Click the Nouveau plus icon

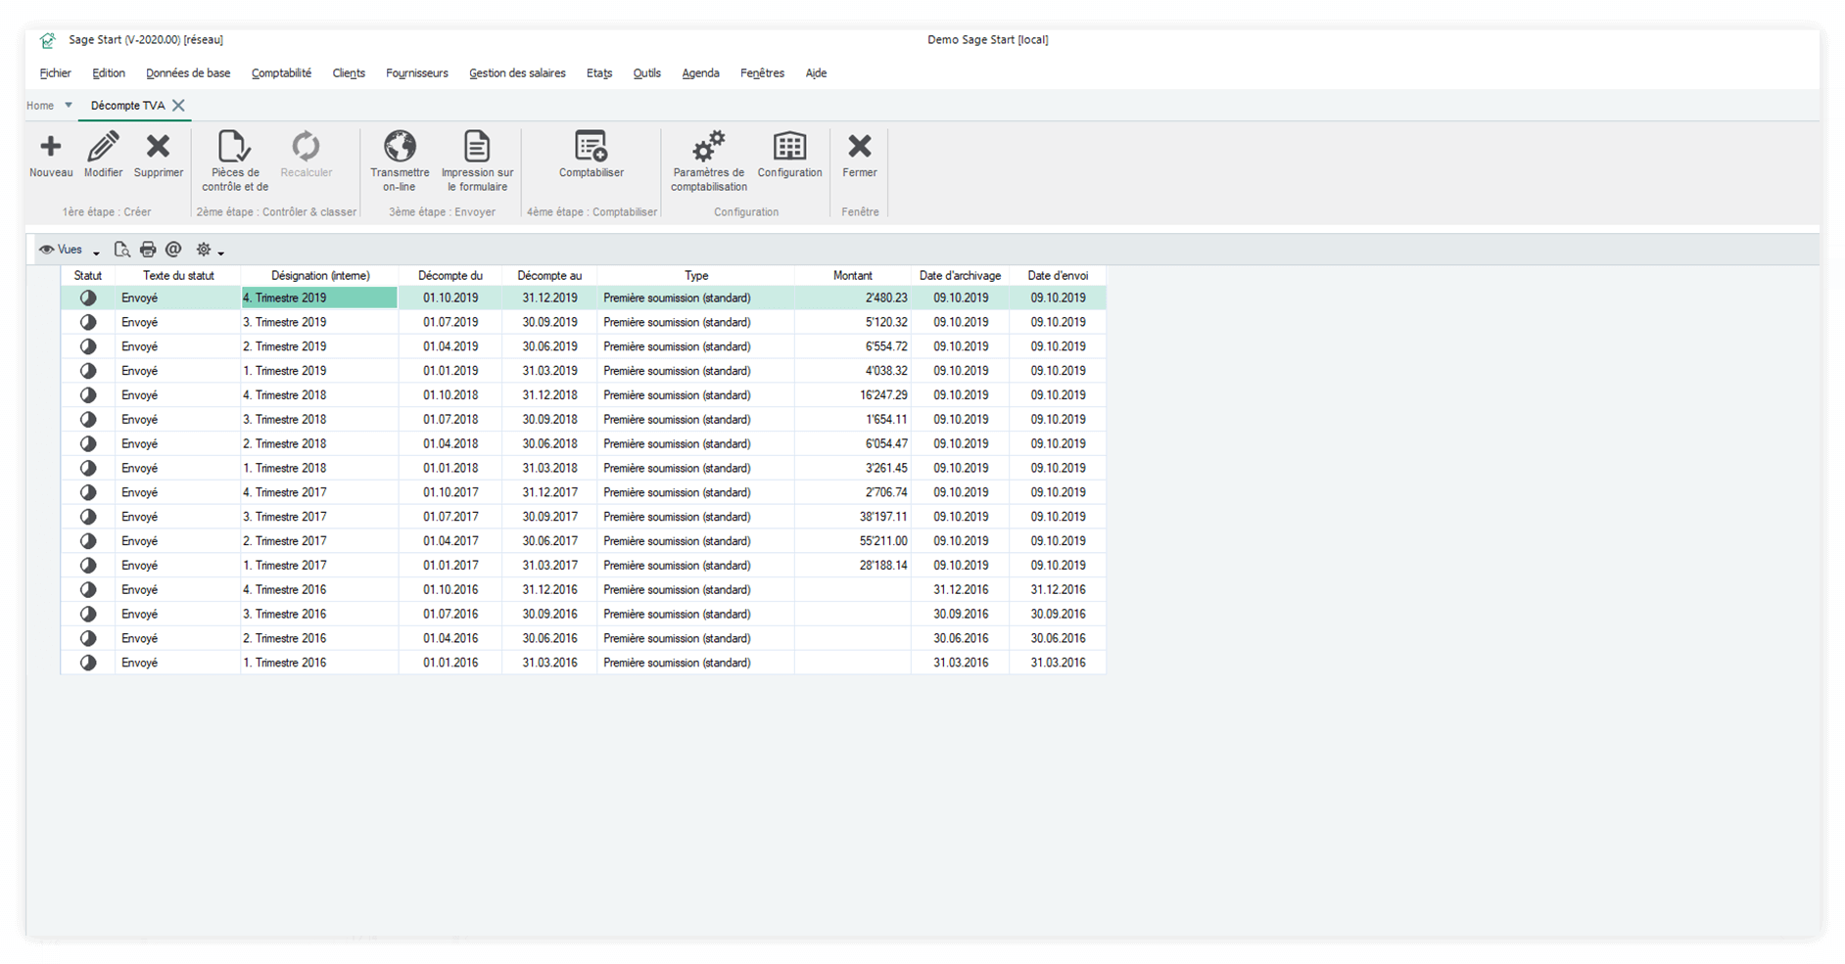pyautogui.click(x=51, y=147)
